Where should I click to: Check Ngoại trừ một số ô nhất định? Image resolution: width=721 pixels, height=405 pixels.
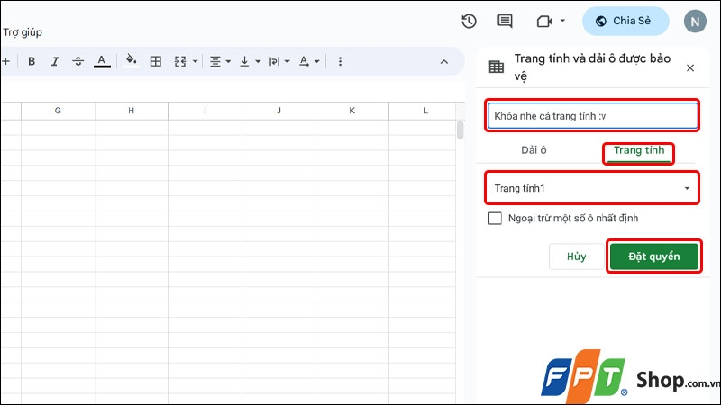tap(495, 218)
